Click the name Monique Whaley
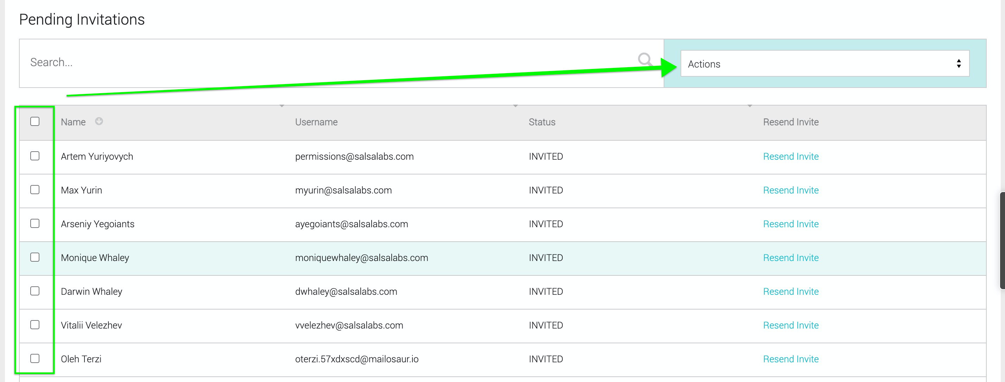1005x382 pixels. click(x=95, y=258)
